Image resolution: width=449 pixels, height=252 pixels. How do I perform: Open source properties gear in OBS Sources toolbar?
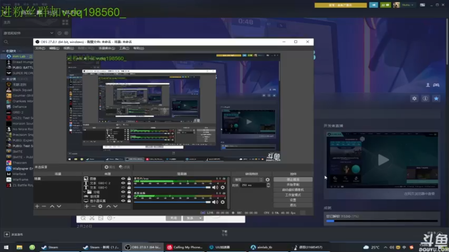pyautogui.click(x=100, y=206)
